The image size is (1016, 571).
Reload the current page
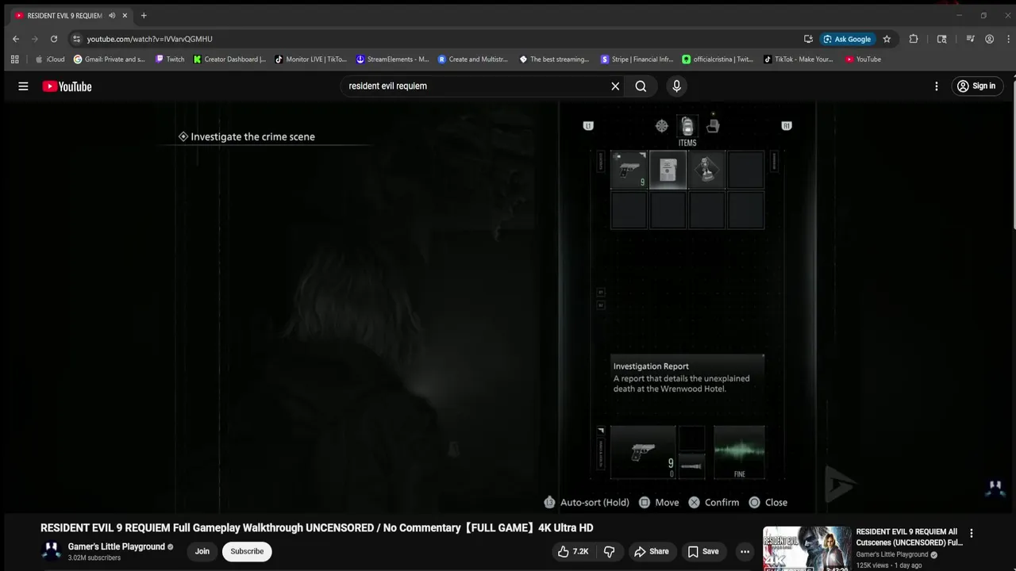(54, 39)
